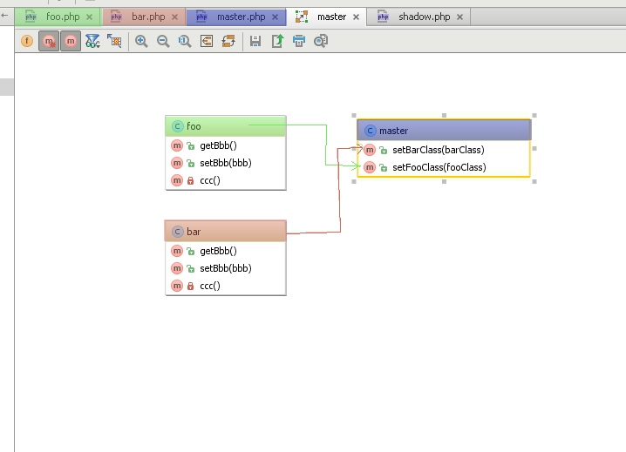Toggle the Constructors visibility button
This screenshot has width=626, height=452.
coord(49,41)
